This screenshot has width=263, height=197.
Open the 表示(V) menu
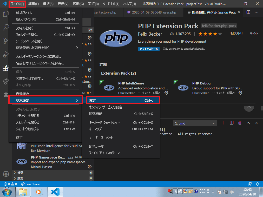63,4
